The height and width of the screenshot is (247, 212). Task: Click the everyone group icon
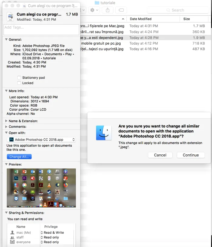coord(12,242)
